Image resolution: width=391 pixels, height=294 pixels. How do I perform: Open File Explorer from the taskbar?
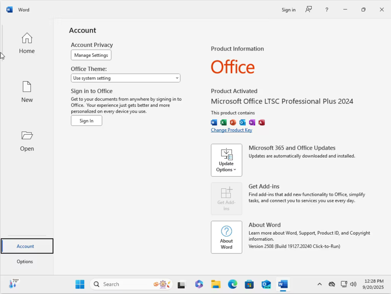pos(216,284)
